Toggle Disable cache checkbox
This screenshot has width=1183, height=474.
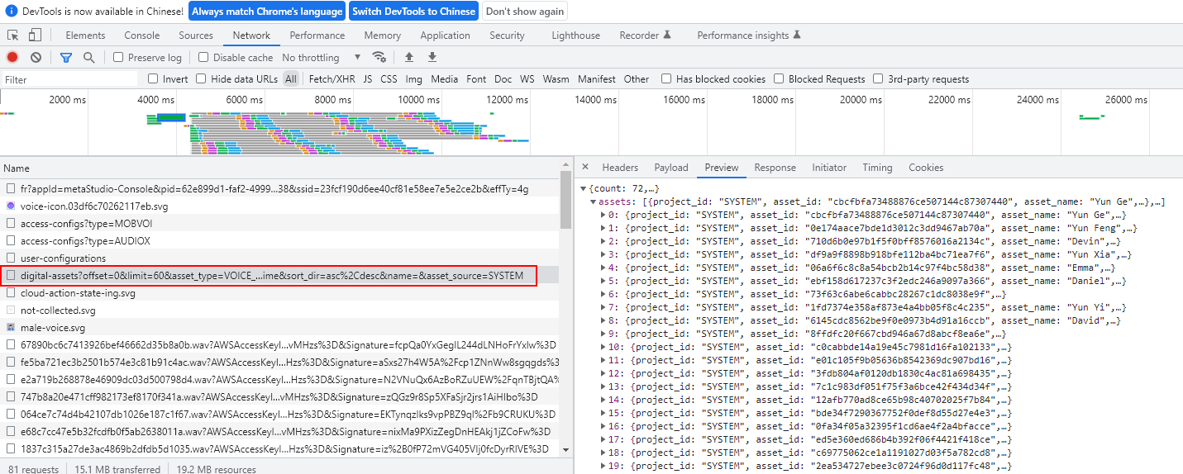pyautogui.click(x=203, y=57)
